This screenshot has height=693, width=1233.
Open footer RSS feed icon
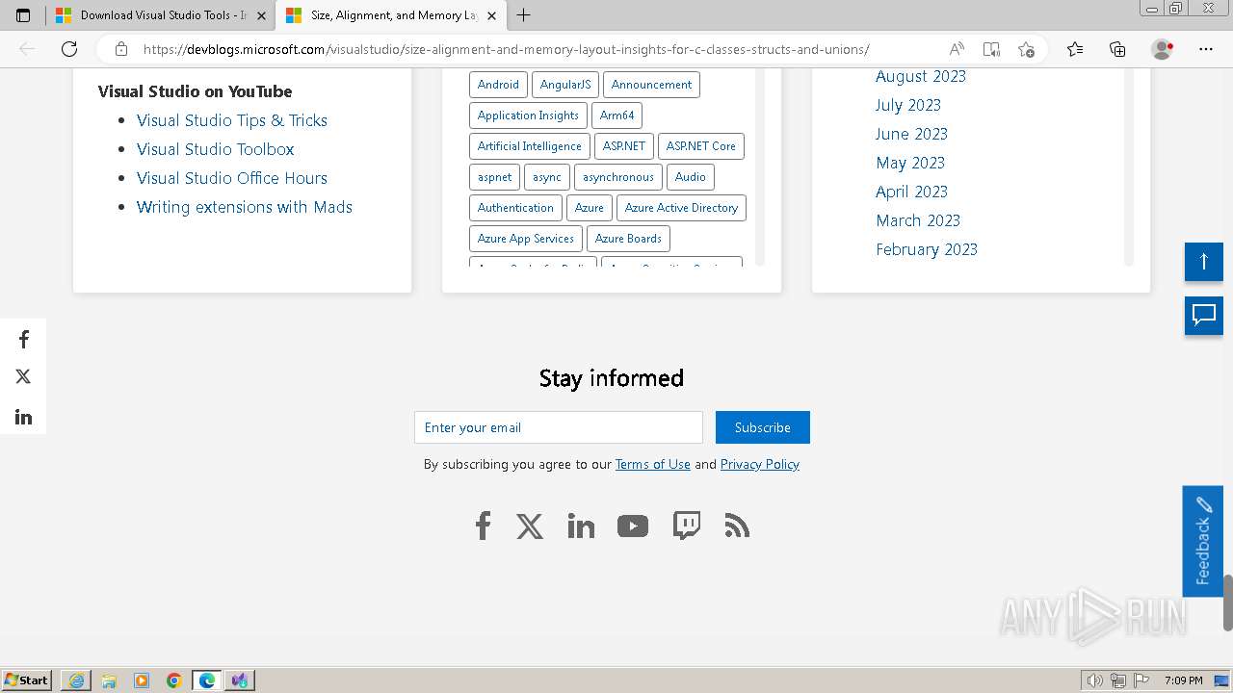[x=737, y=526]
